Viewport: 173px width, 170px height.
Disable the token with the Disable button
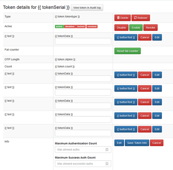point(121,28)
